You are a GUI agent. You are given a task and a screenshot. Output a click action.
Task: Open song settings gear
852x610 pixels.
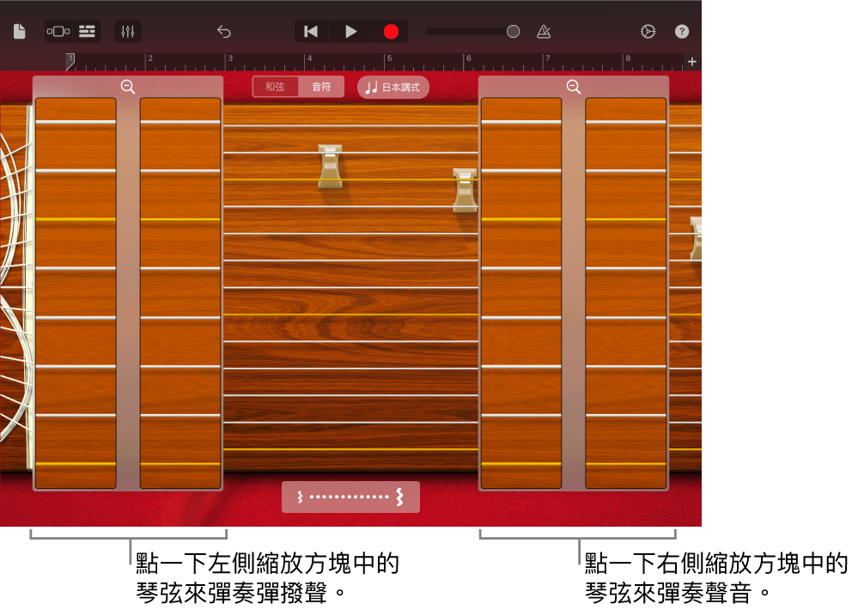point(648,32)
